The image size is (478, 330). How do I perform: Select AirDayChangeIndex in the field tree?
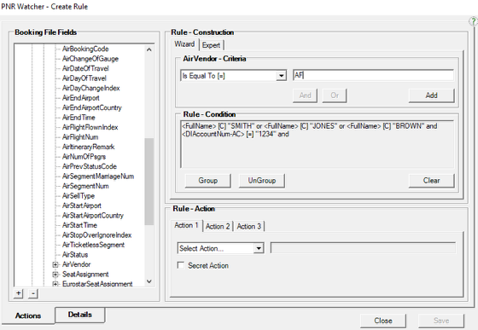click(x=90, y=88)
